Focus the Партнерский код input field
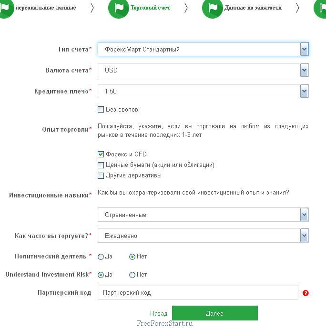The image size is (326, 330). coord(198,292)
